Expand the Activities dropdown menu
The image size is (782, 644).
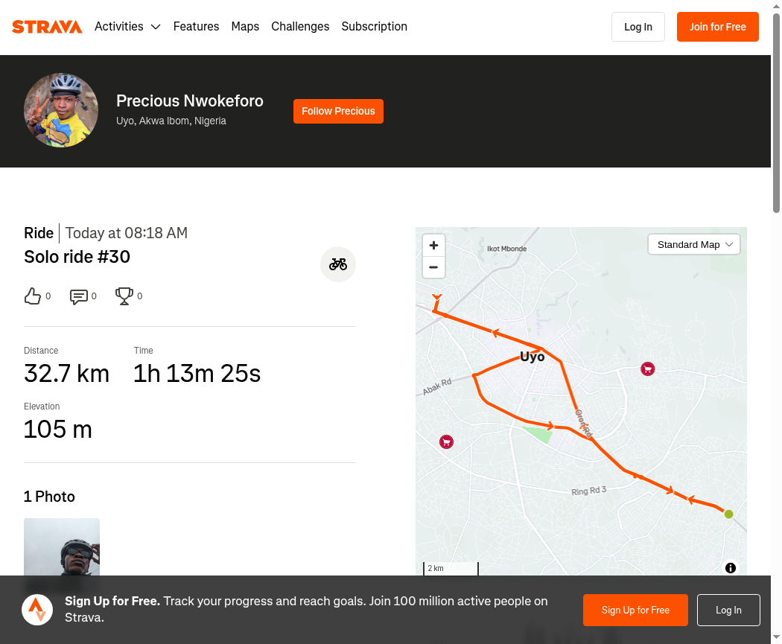tap(127, 26)
